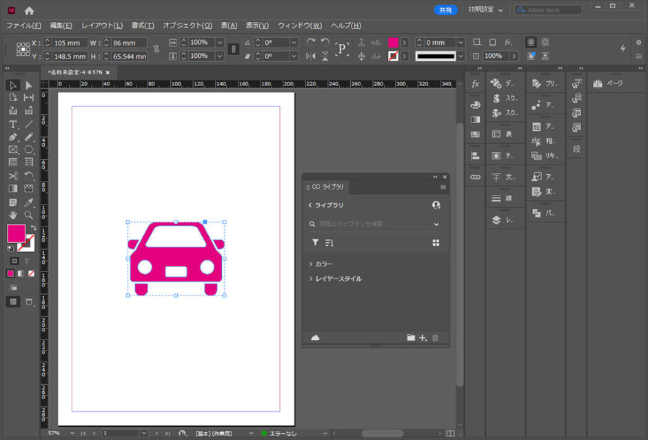Open the 編集 menu
This screenshot has width=648, height=440.
[x=61, y=25]
